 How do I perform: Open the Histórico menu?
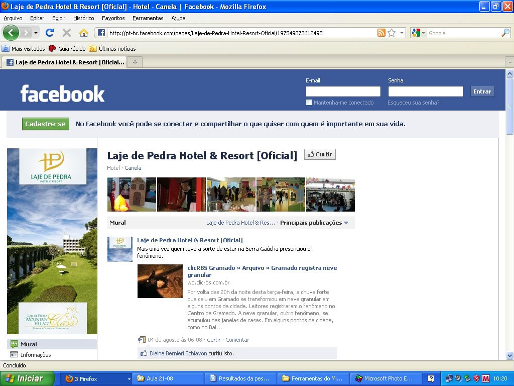(x=84, y=18)
